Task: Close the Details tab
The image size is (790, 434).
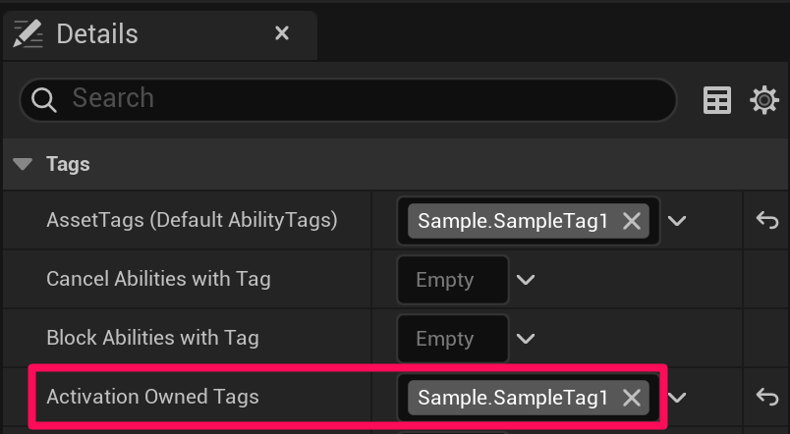Action: (x=282, y=33)
